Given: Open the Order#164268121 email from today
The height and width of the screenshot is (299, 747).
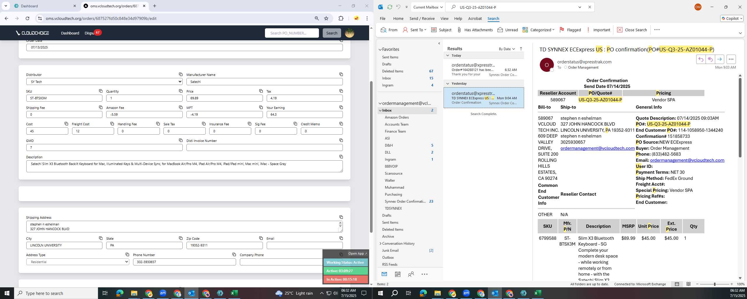Looking at the screenshot, I should 484,69.
